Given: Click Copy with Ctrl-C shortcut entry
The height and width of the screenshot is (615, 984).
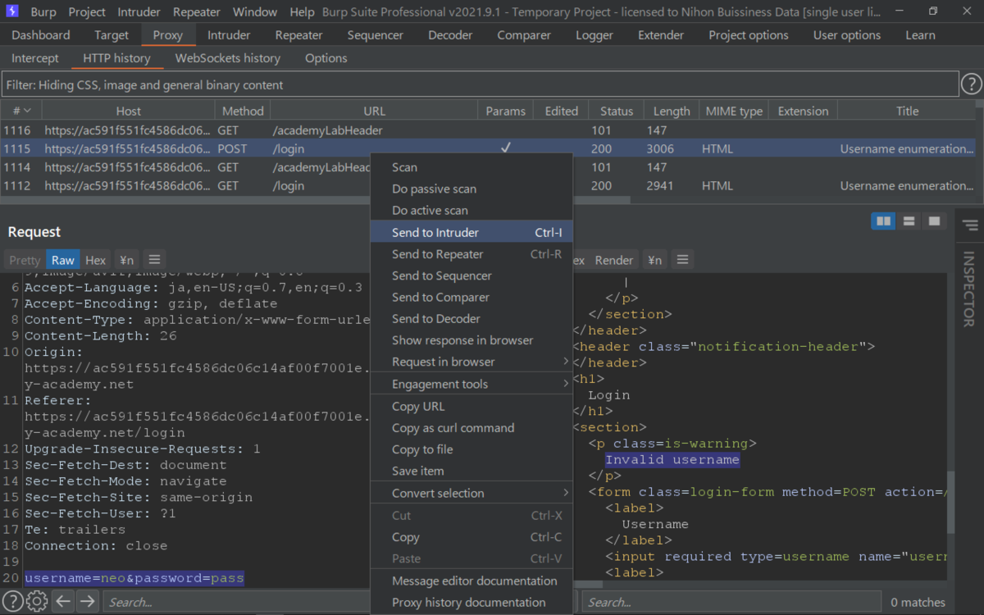Looking at the screenshot, I should coord(471,537).
